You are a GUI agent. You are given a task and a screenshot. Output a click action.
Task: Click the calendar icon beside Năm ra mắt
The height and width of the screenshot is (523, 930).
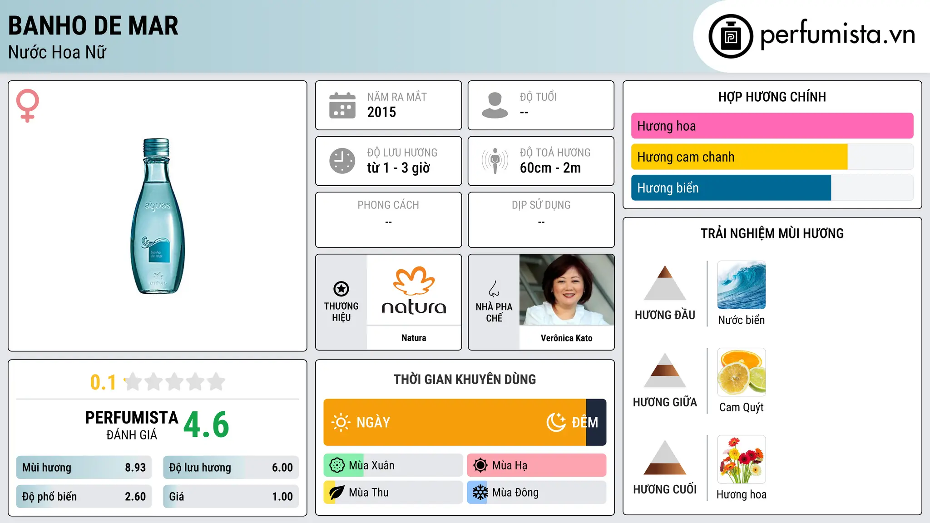pos(342,105)
